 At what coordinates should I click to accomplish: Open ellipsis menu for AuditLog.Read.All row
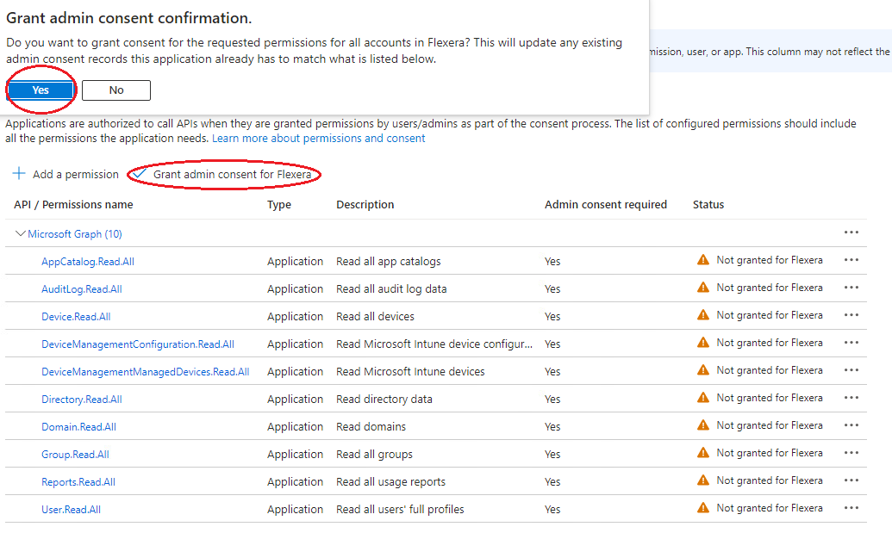[x=851, y=288]
